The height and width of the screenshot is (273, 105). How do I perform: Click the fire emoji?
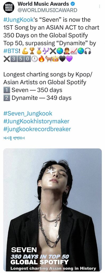41,59
